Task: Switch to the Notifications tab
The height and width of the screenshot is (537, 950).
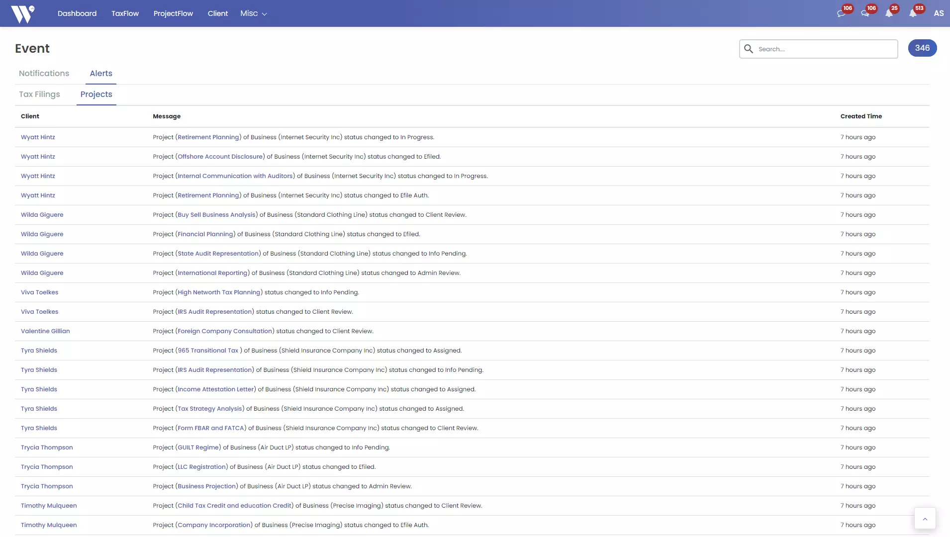Action: coord(44,73)
